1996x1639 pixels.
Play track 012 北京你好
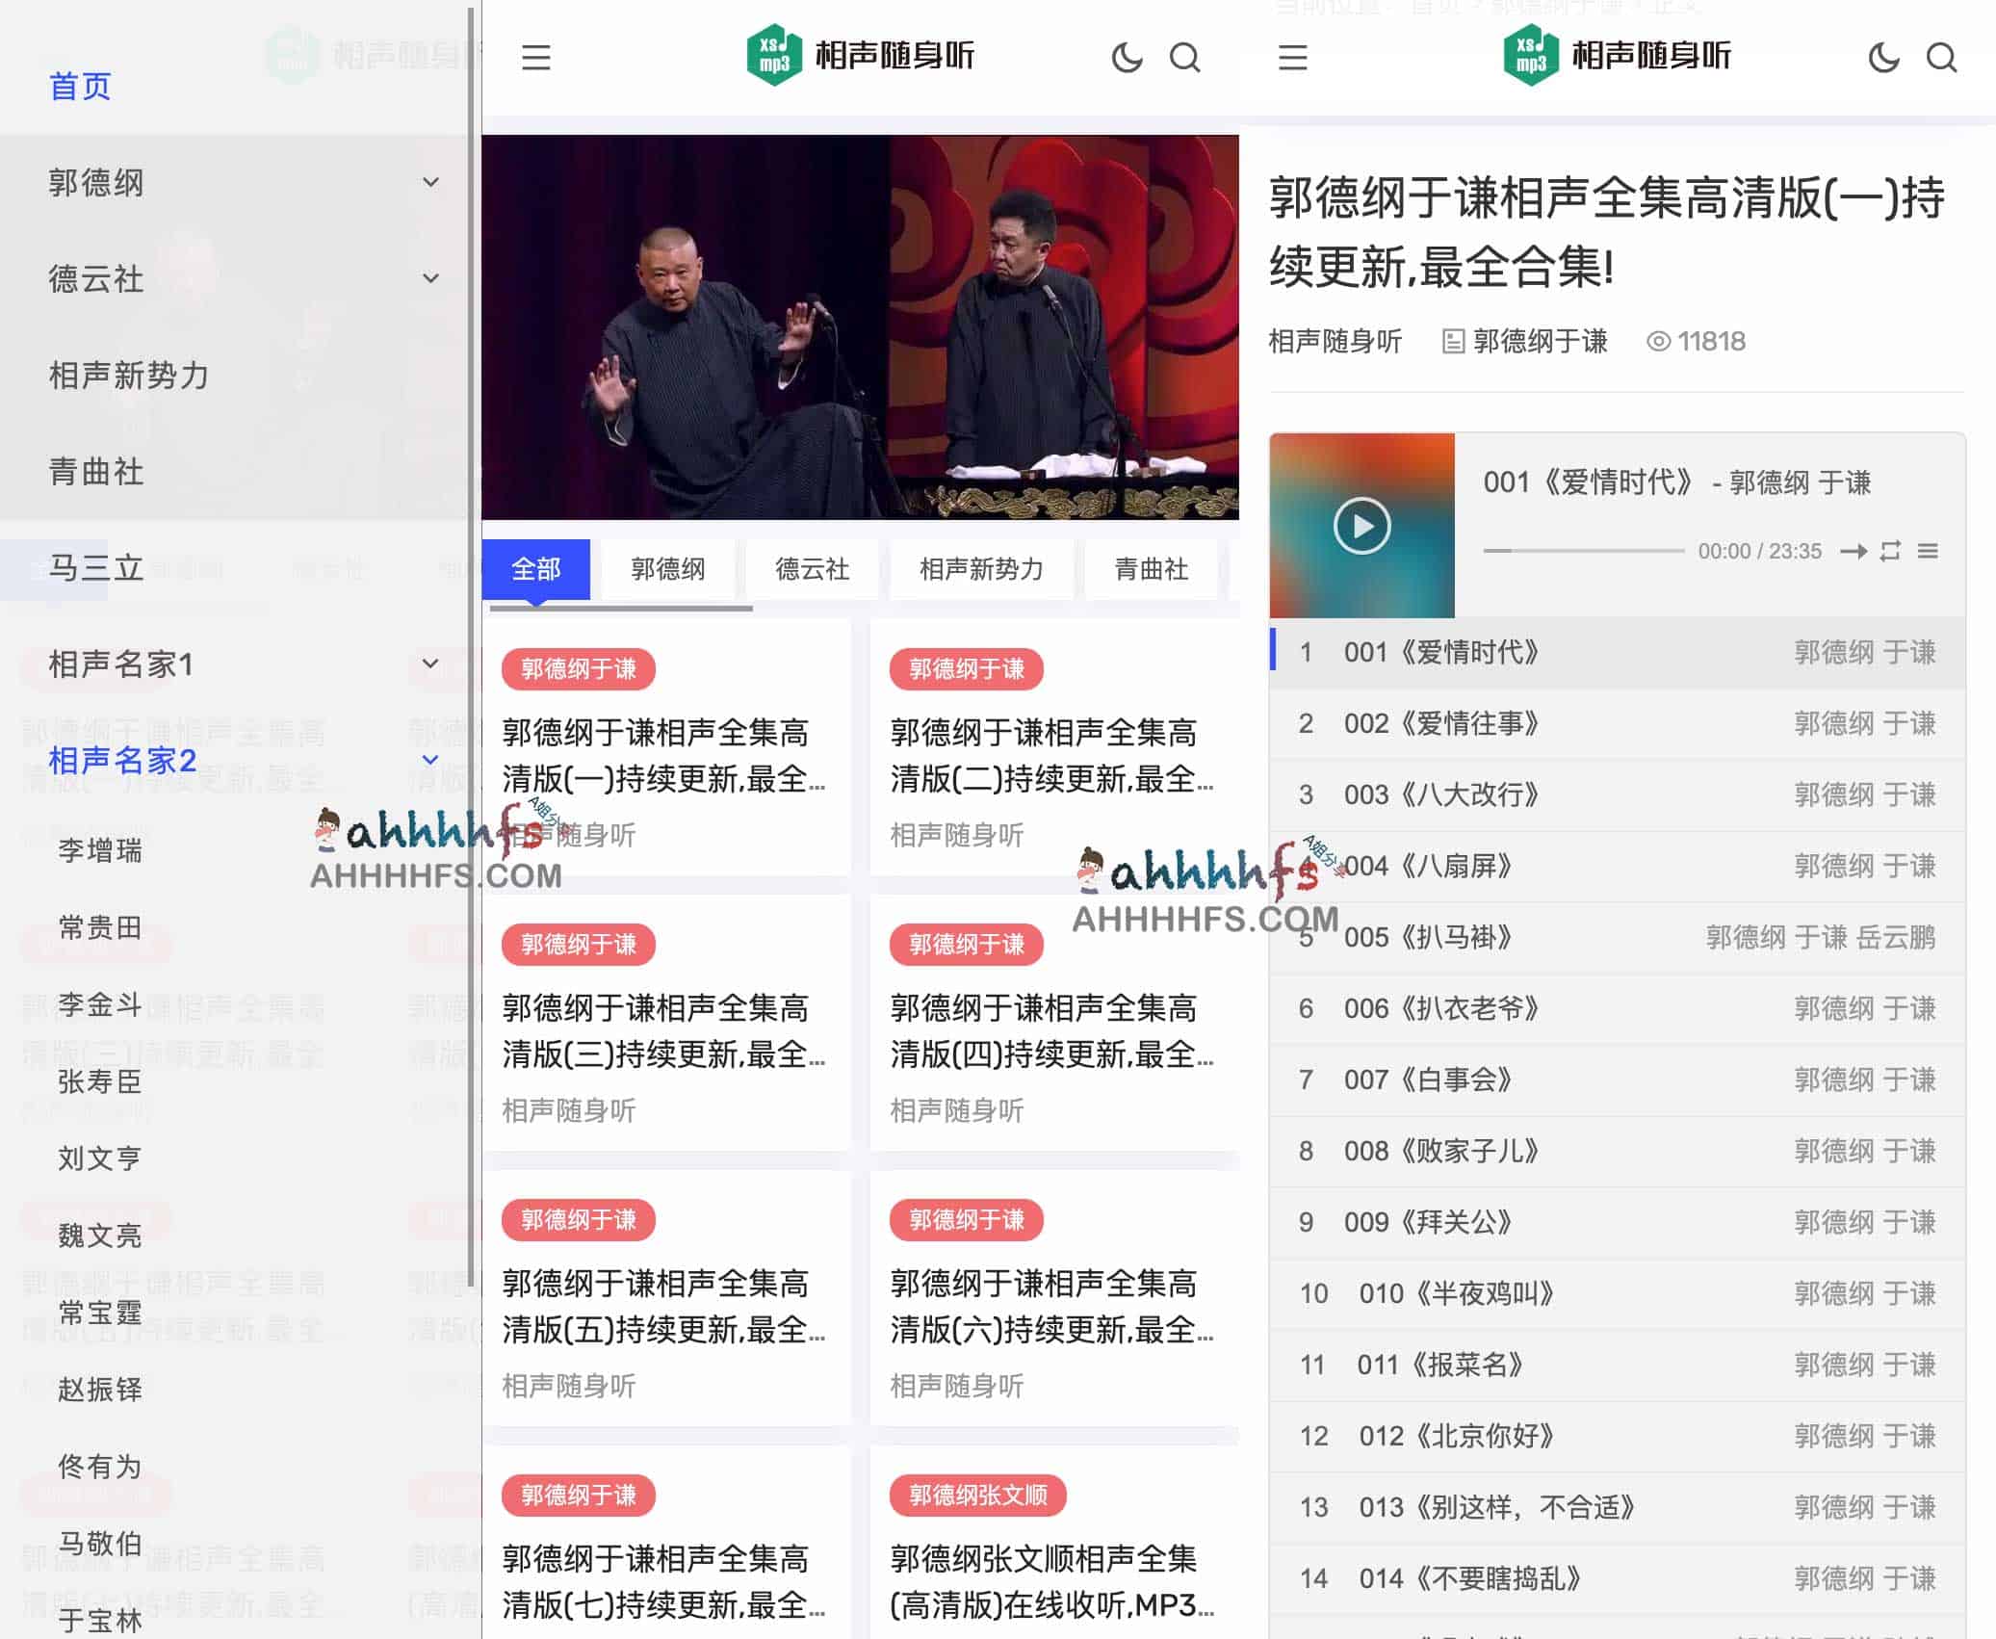[1618, 1437]
